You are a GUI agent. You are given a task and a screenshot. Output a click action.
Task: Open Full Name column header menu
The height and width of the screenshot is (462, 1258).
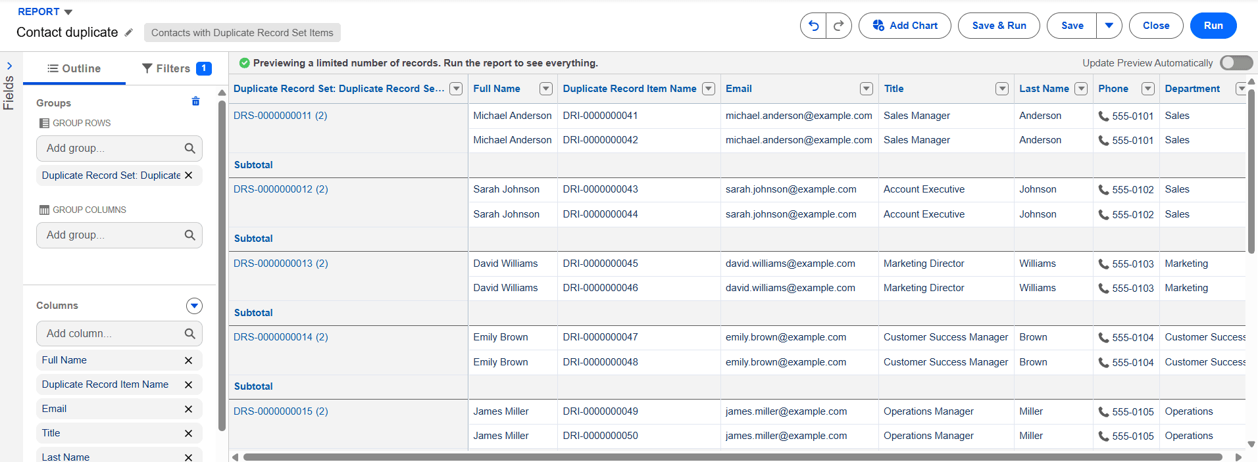pyautogui.click(x=546, y=89)
